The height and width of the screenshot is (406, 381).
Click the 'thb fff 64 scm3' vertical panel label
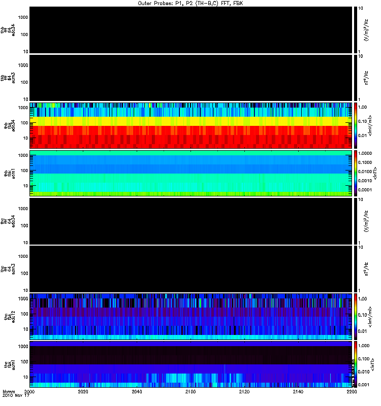[8, 78]
